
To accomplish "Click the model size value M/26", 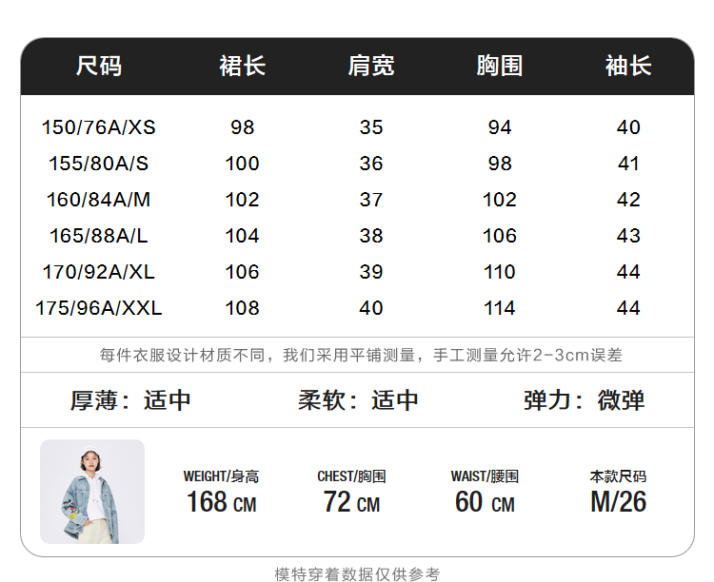I will 618,502.
